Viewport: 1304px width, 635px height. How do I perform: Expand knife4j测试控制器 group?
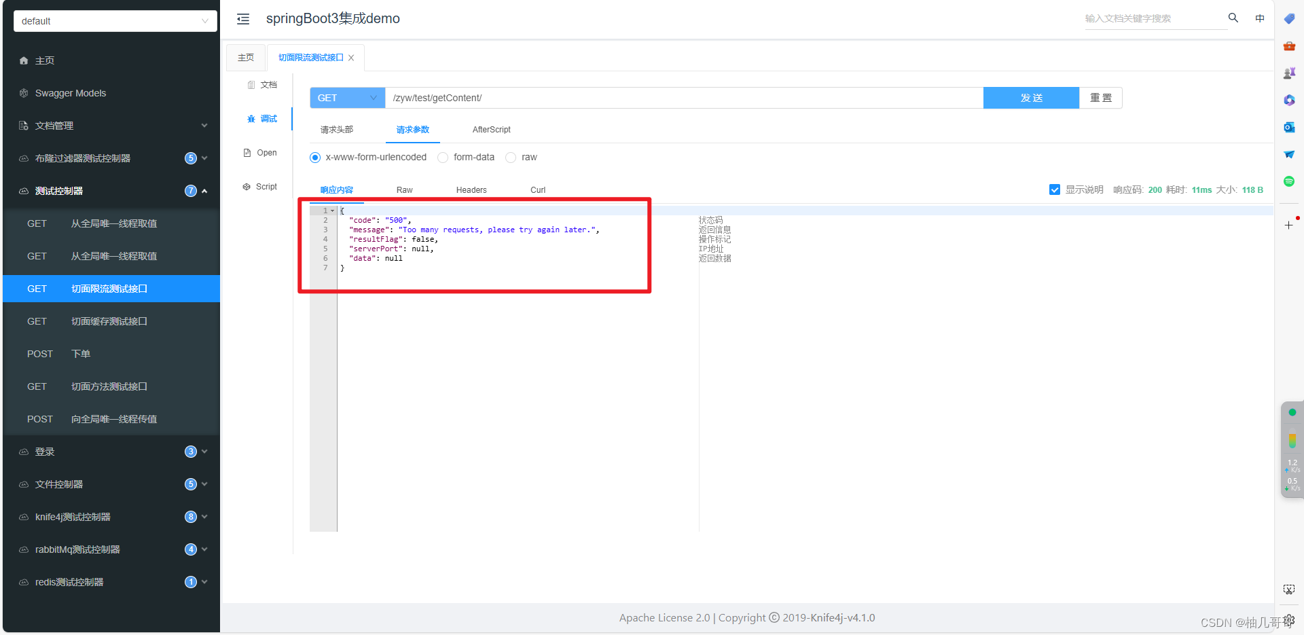[x=204, y=517]
